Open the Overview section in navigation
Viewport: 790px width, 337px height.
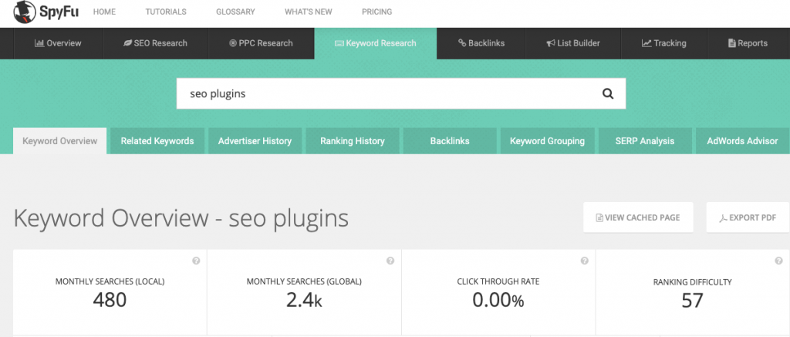(58, 43)
